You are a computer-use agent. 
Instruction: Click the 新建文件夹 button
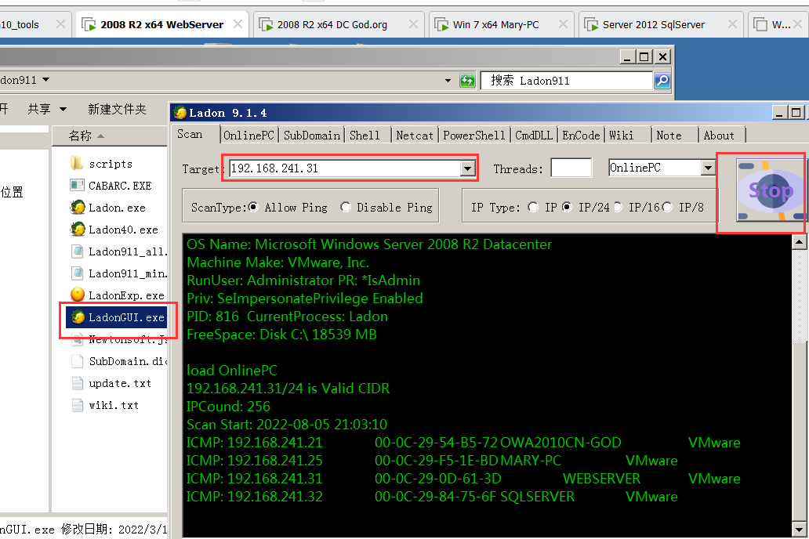(117, 109)
